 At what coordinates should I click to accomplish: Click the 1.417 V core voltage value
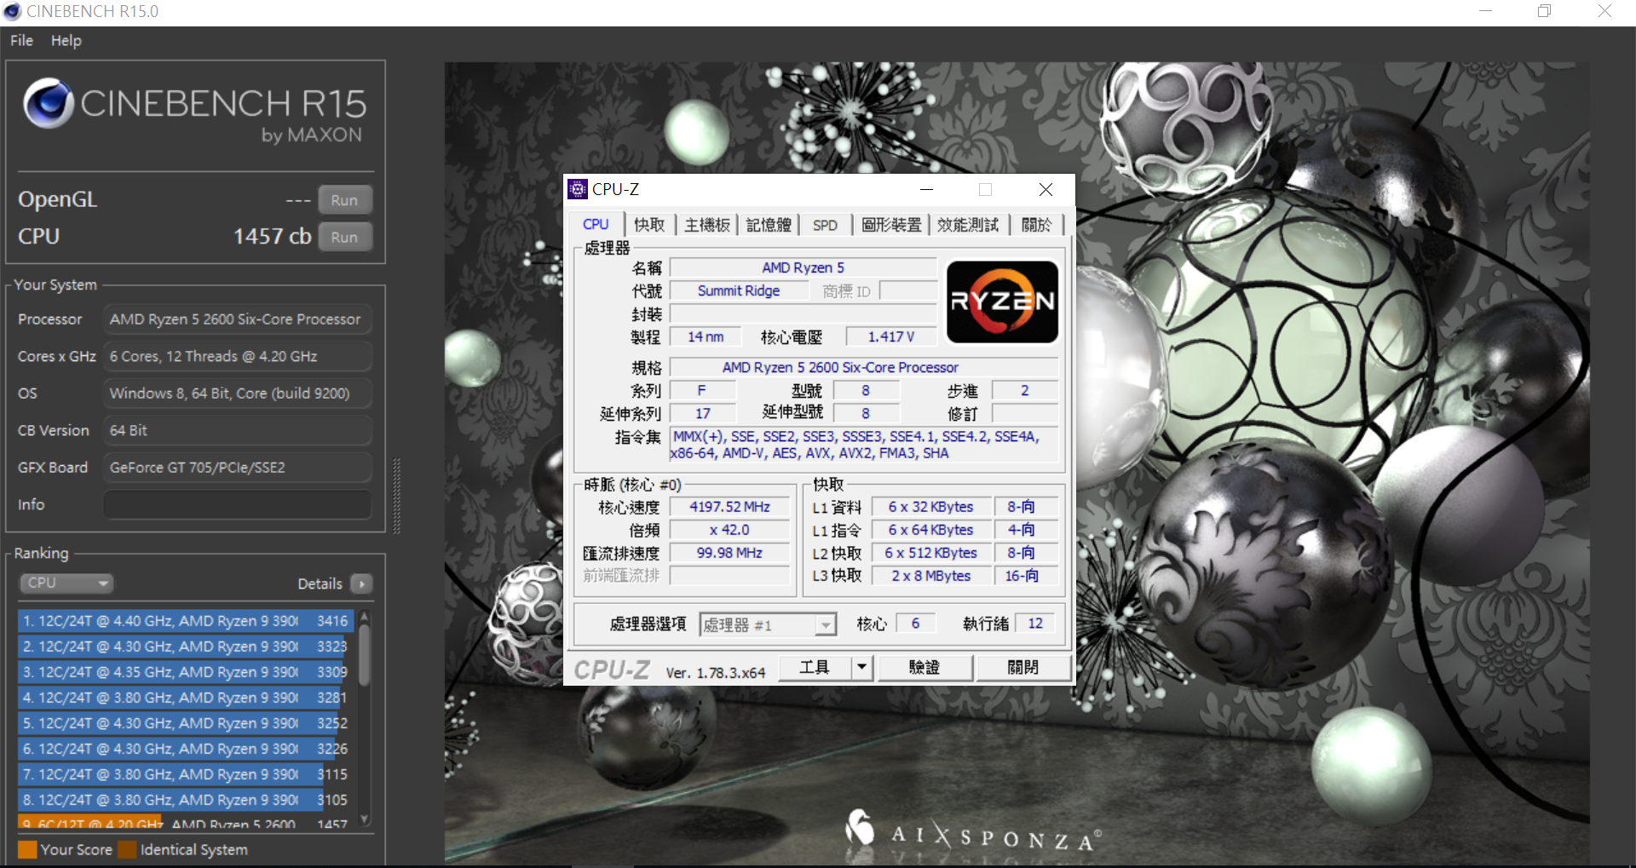(891, 336)
